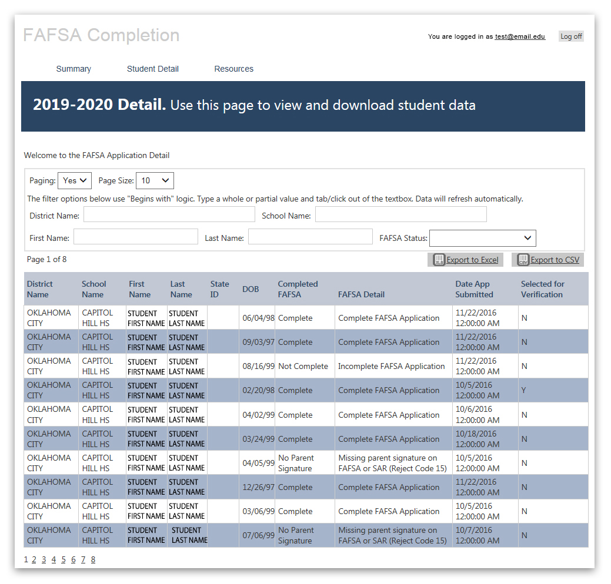Click the CSV icon beside Export to CSV
The image size is (611, 584).
click(x=523, y=260)
